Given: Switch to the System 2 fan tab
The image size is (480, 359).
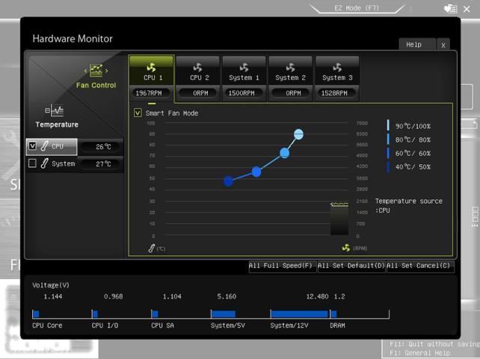Looking at the screenshot, I should point(291,71).
